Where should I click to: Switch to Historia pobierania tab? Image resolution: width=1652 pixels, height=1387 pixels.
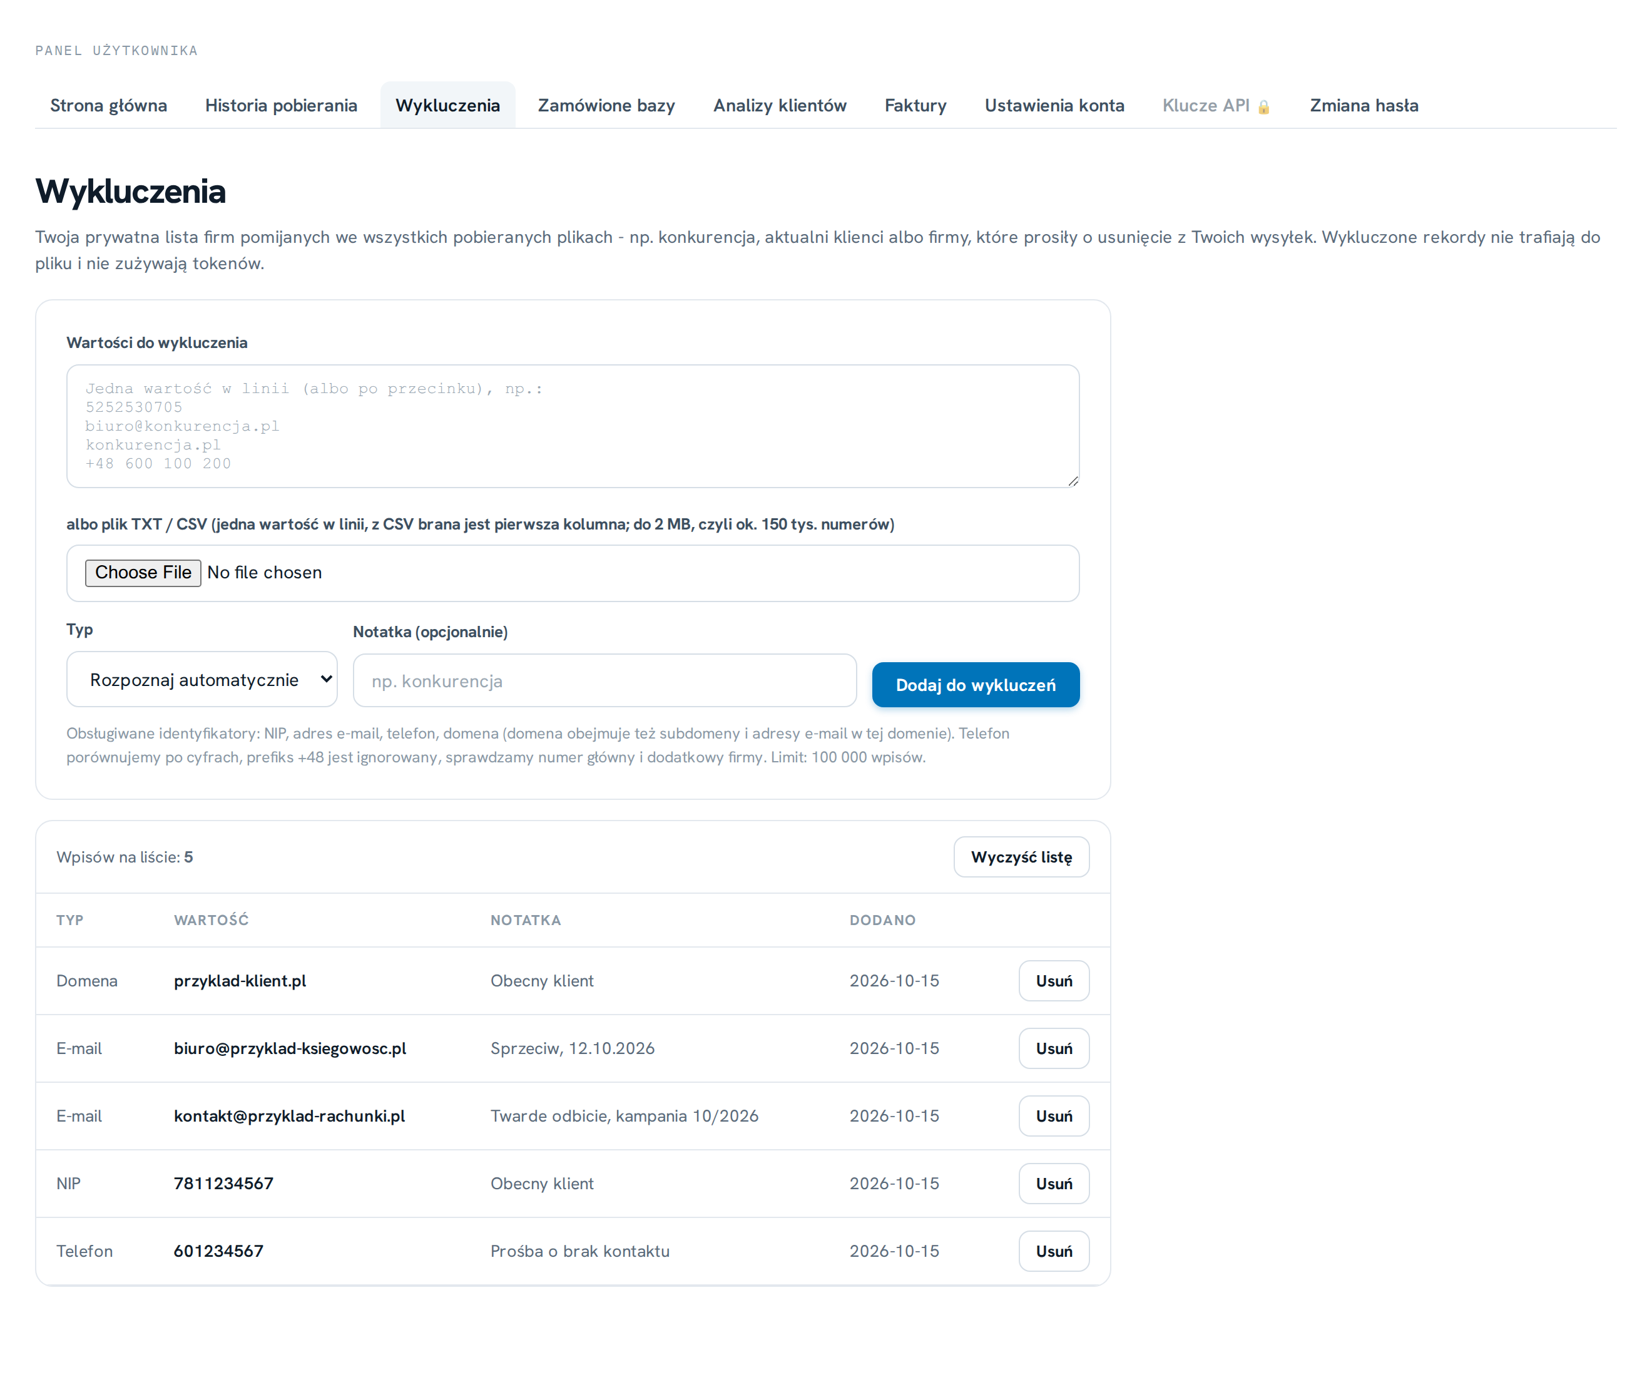281,105
